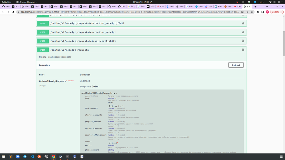The image size is (285, 160).
Task: Click the lock icon on receipt_requests endpoint
Action: 243,50
